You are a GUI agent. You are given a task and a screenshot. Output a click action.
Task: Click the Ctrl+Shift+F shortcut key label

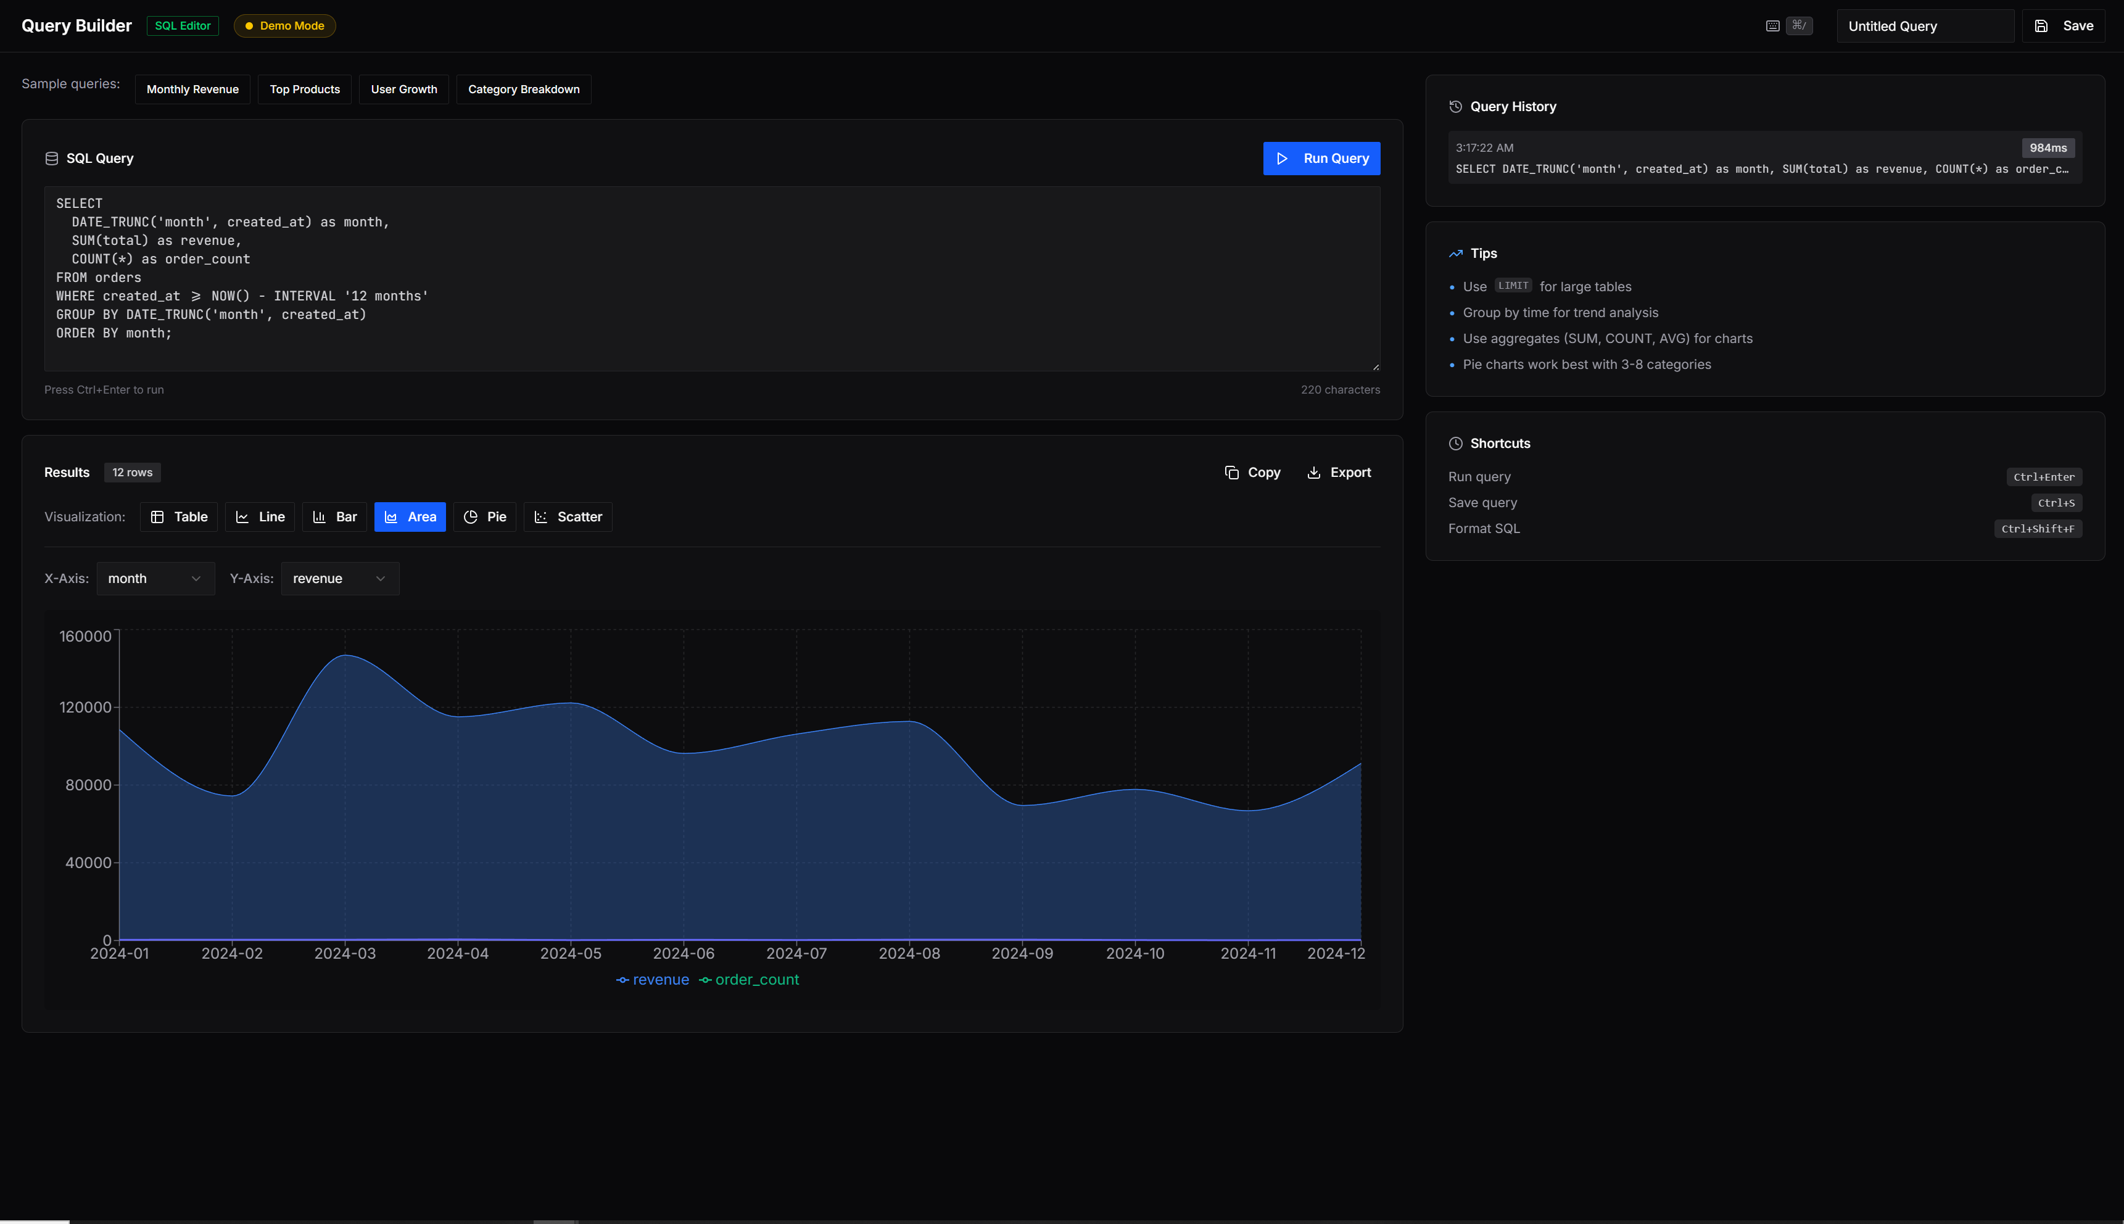click(x=2038, y=529)
